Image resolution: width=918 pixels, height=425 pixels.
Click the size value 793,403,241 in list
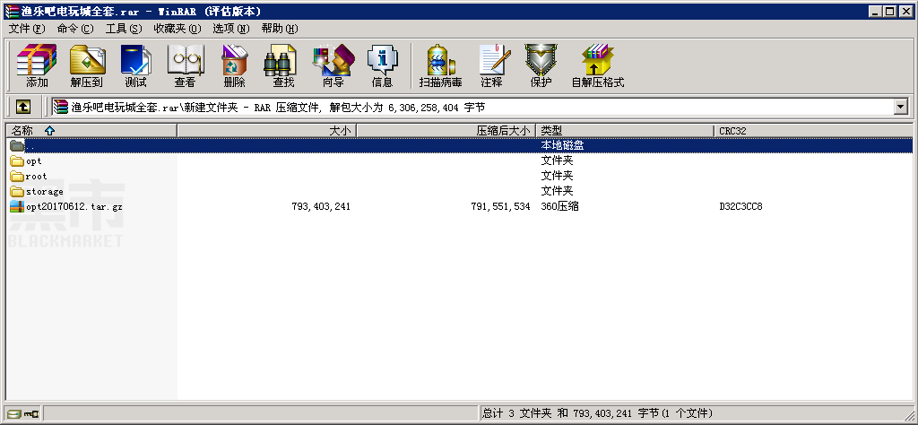tap(321, 206)
